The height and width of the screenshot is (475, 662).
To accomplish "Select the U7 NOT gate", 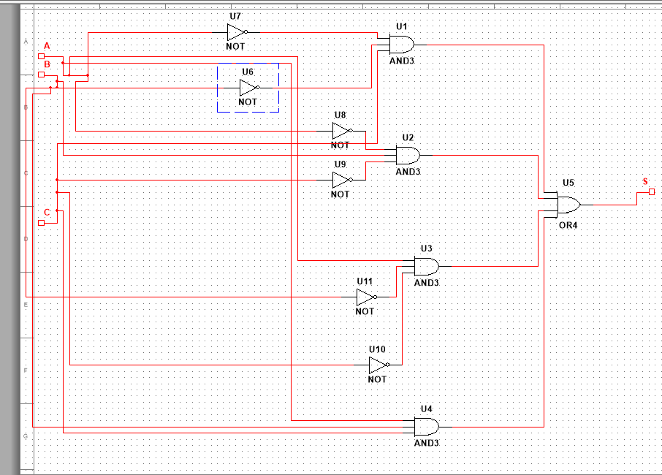I will [235, 31].
